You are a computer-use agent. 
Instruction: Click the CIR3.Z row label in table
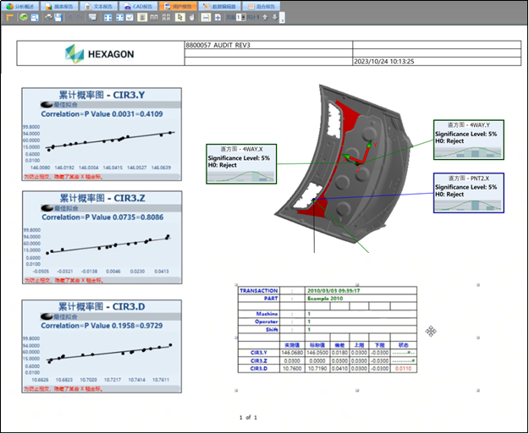[259, 361]
